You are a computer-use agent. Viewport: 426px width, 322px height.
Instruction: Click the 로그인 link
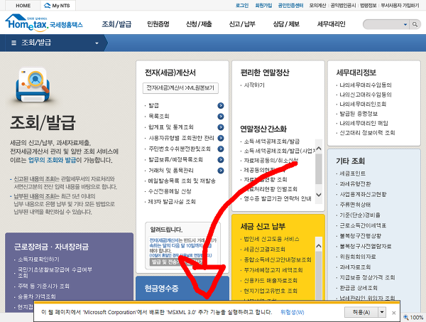pyautogui.click(x=242, y=6)
